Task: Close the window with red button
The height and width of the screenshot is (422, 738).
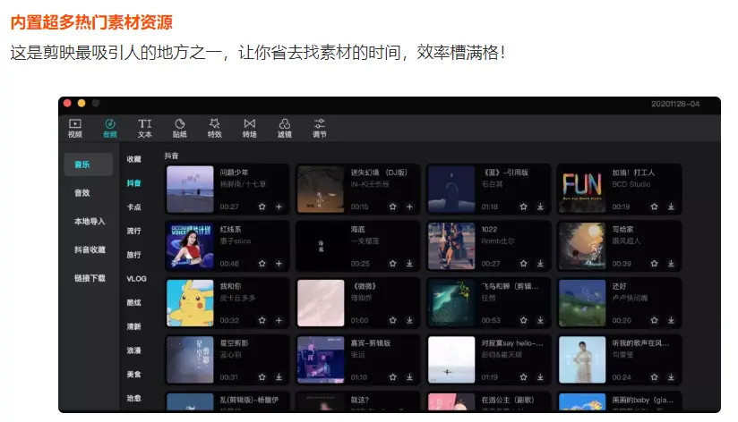Action: click(67, 103)
